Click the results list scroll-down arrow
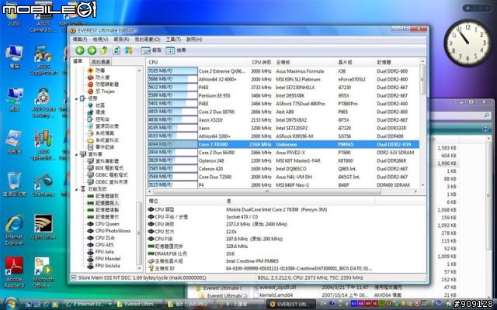497x310 pixels. point(422,185)
